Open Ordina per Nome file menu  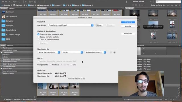coord(158,5)
